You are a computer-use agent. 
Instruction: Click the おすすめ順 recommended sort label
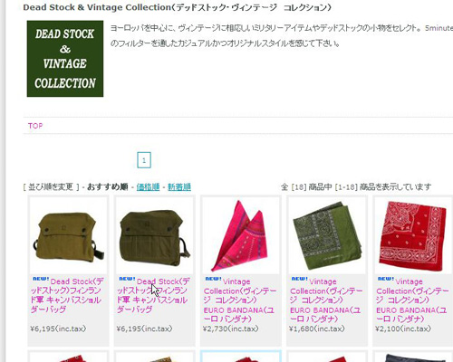[108, 187]
